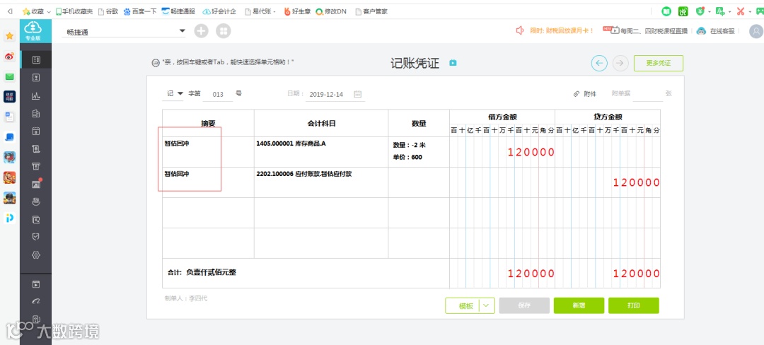This screenshot has height=345, width=764.
Task: Open 谷歌 bookmark
Action: pos(108,11)
